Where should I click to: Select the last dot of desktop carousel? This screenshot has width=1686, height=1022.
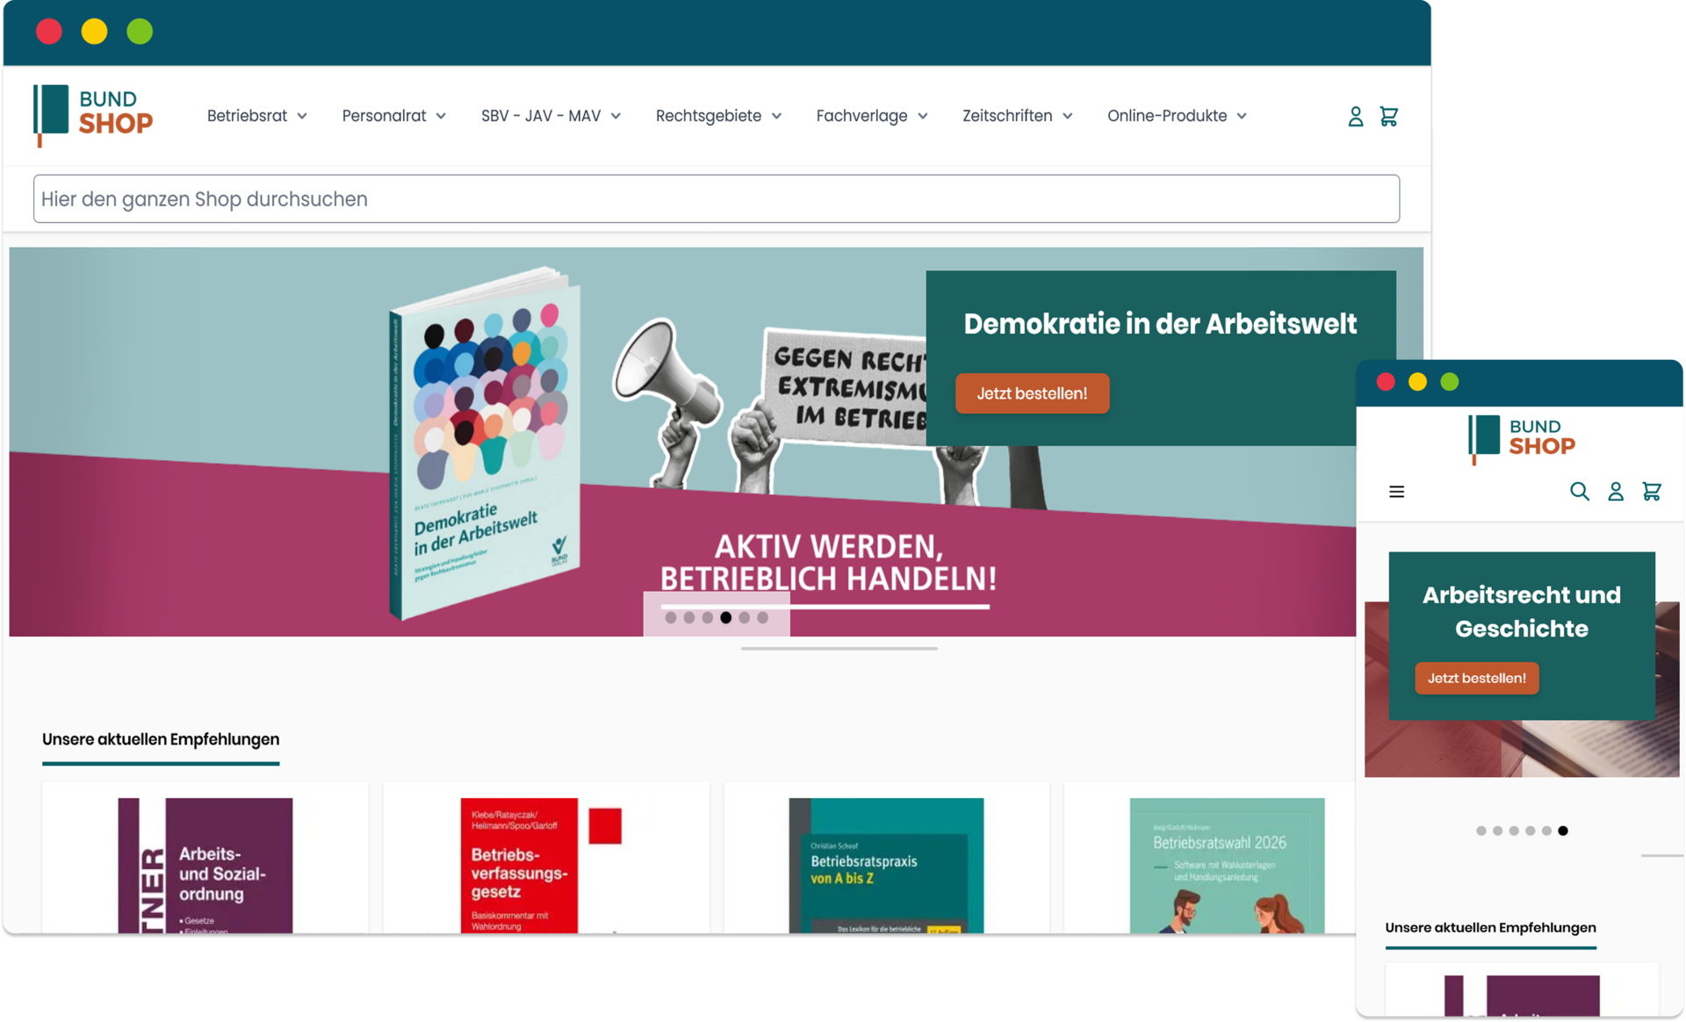(x=762, y=618)
